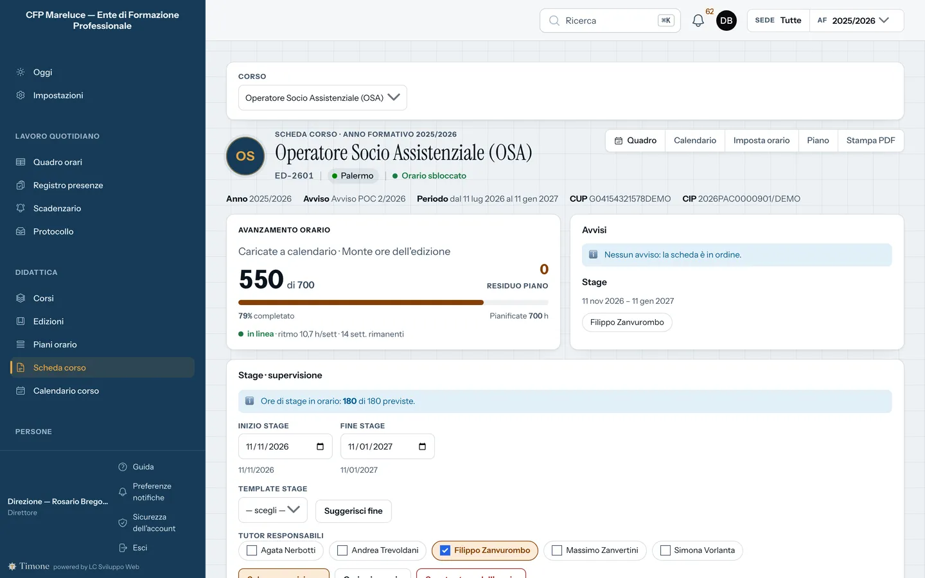Screen dimensions: 925x578
Task: Switch to the Piano tab
Action: coord(818,141)
